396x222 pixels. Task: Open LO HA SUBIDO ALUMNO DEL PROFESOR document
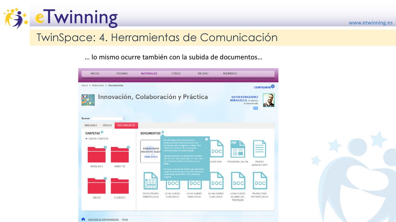tap(238, 181)
